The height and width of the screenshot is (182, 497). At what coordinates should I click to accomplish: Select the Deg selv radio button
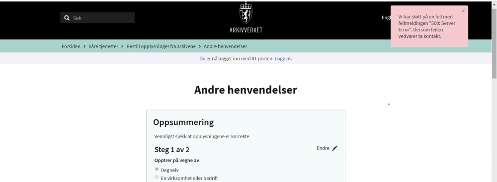click(x=157, y=169)
